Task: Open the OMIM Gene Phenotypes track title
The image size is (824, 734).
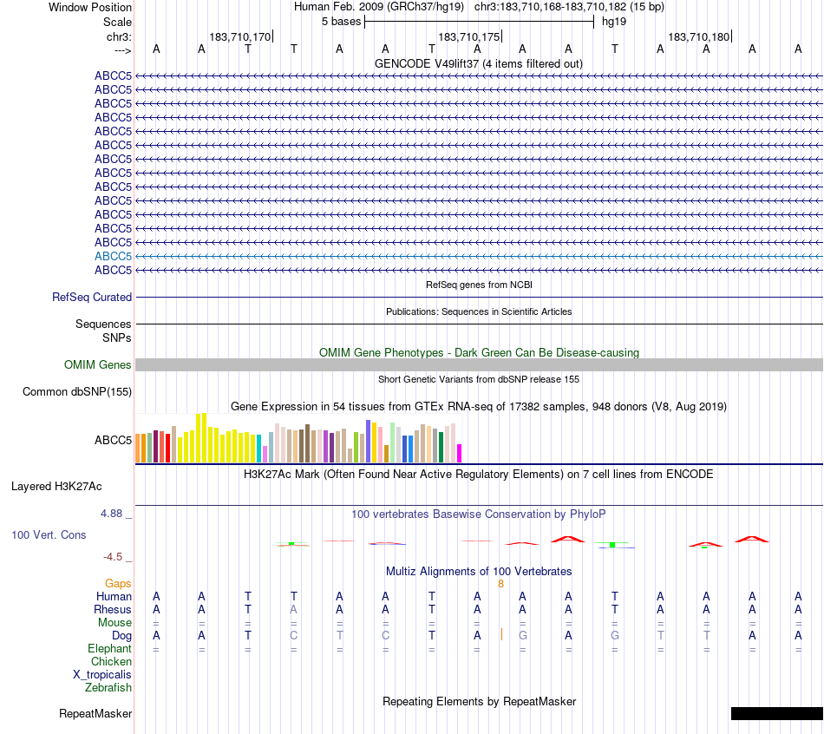Action: [479, 352]
